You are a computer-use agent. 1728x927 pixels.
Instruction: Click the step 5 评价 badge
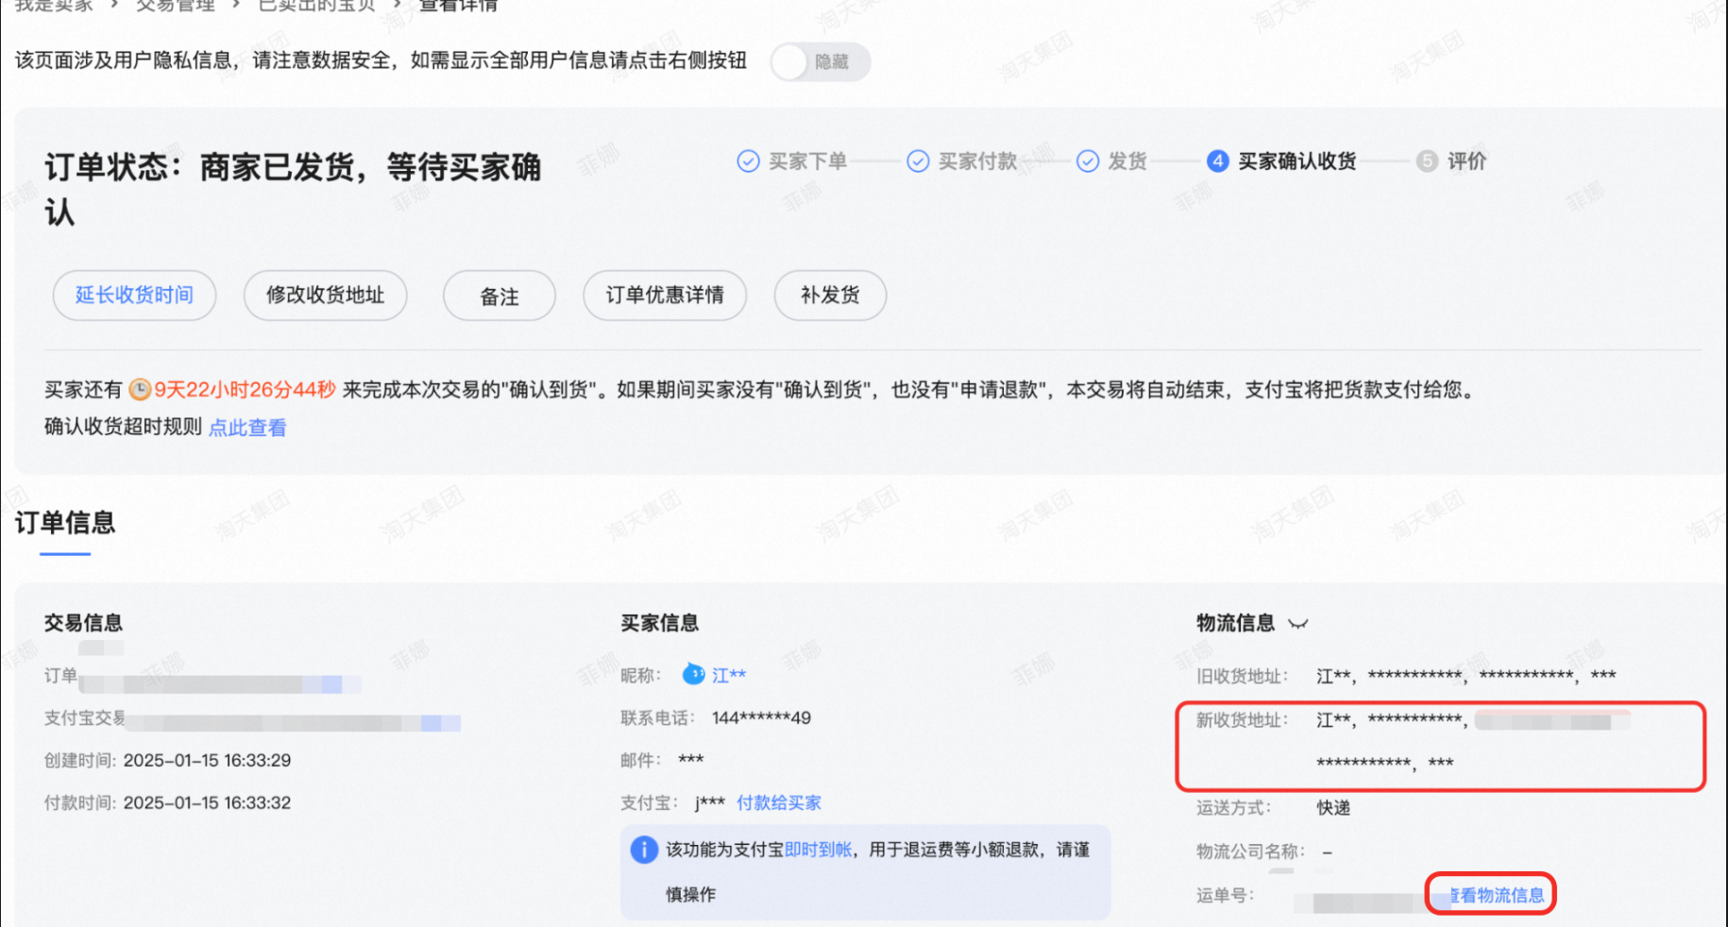click(1427, 160)
